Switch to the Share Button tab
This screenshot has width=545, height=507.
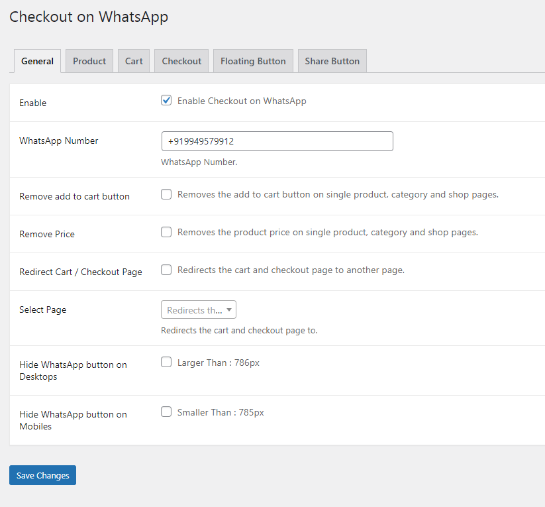pos(332,61)
